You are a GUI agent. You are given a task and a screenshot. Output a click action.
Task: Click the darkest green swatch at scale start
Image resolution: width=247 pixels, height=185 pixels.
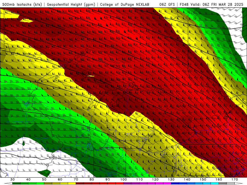(x=16, y=183)
